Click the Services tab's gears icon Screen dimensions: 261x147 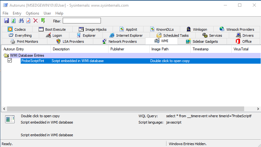[205, 35]
